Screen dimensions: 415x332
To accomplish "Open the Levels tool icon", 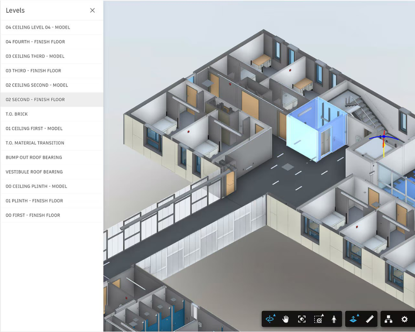I will 354,319.
